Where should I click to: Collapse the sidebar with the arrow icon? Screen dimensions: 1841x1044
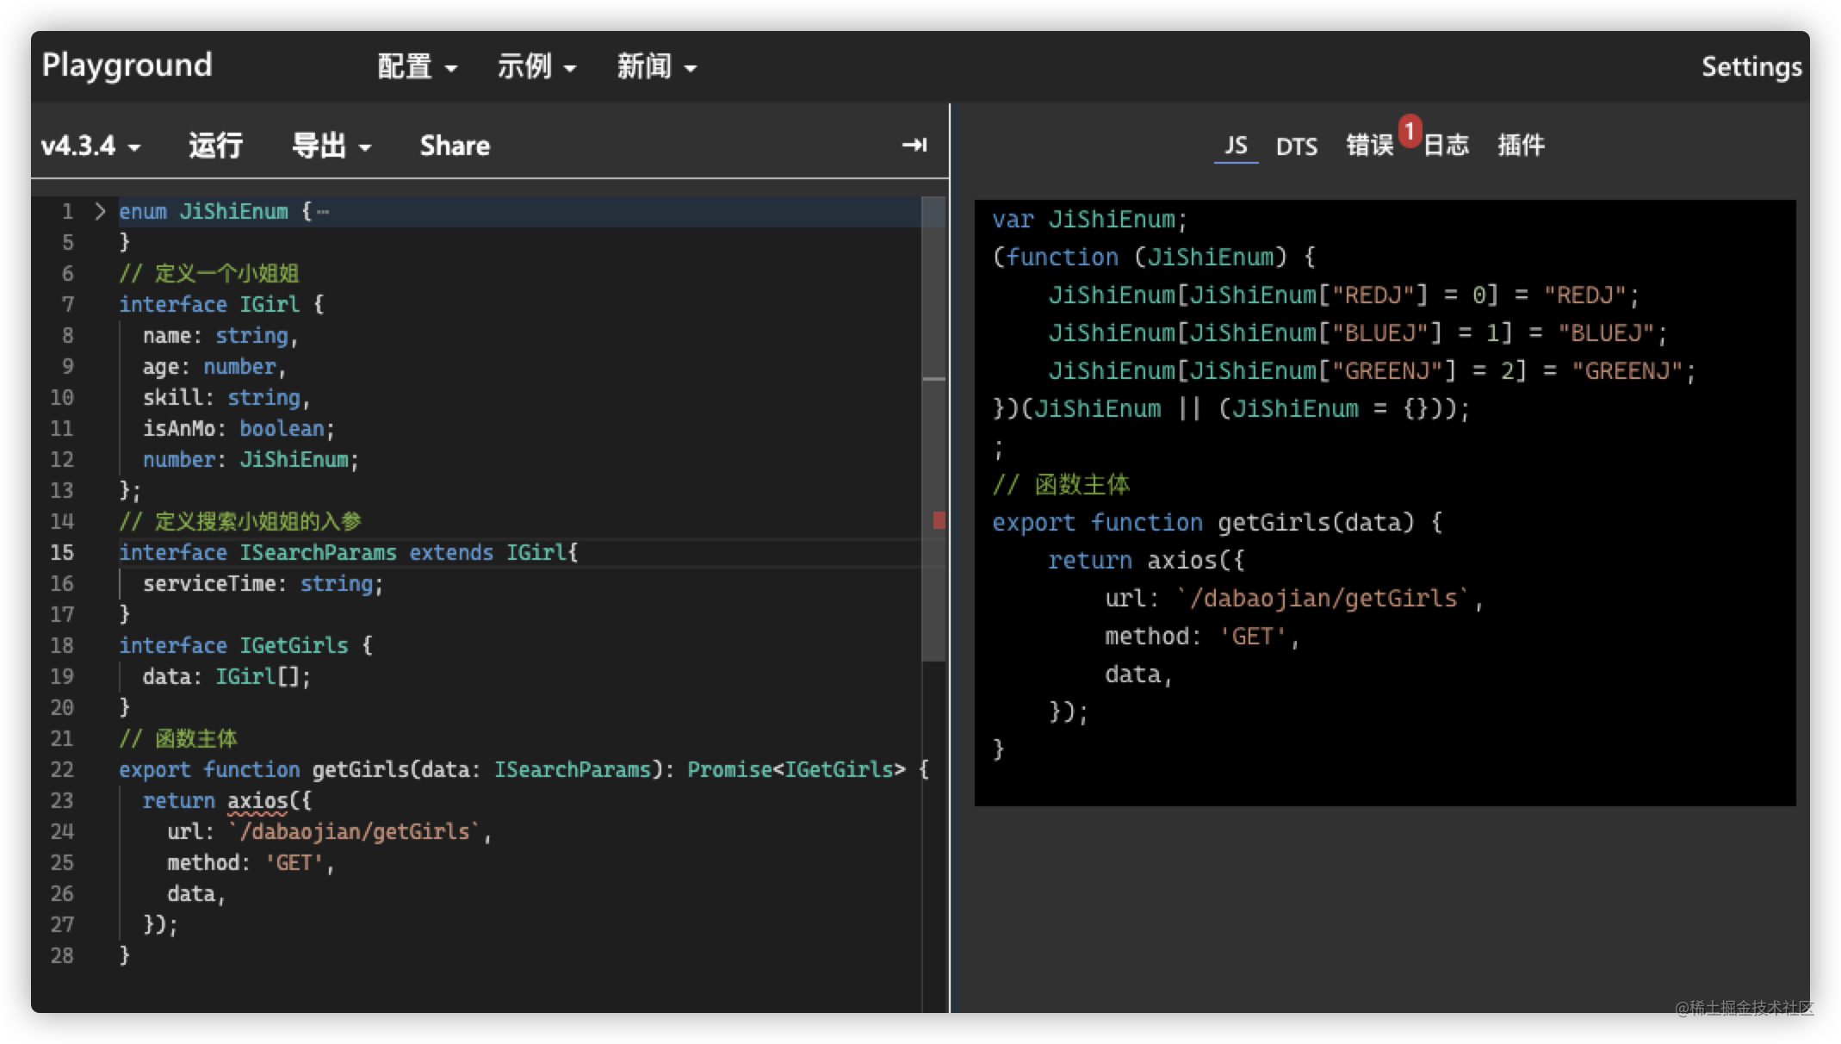coord(914,145)
